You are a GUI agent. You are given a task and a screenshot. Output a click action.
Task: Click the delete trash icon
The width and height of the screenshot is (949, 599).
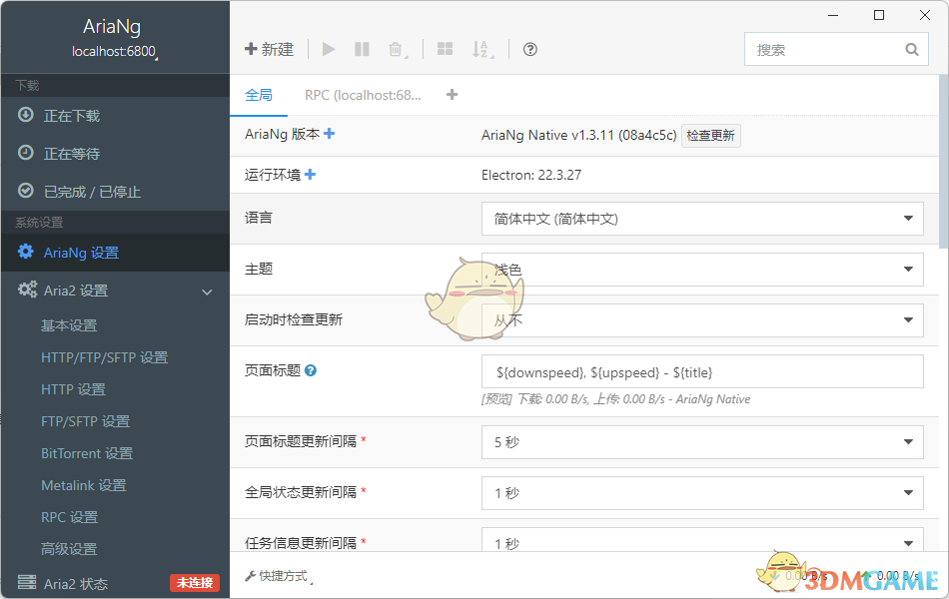point(396,49)
